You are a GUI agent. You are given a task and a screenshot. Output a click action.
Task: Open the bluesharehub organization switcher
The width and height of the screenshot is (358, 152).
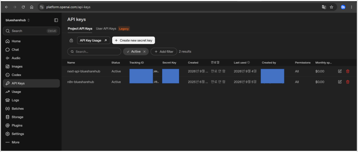[x=17, y=20]
